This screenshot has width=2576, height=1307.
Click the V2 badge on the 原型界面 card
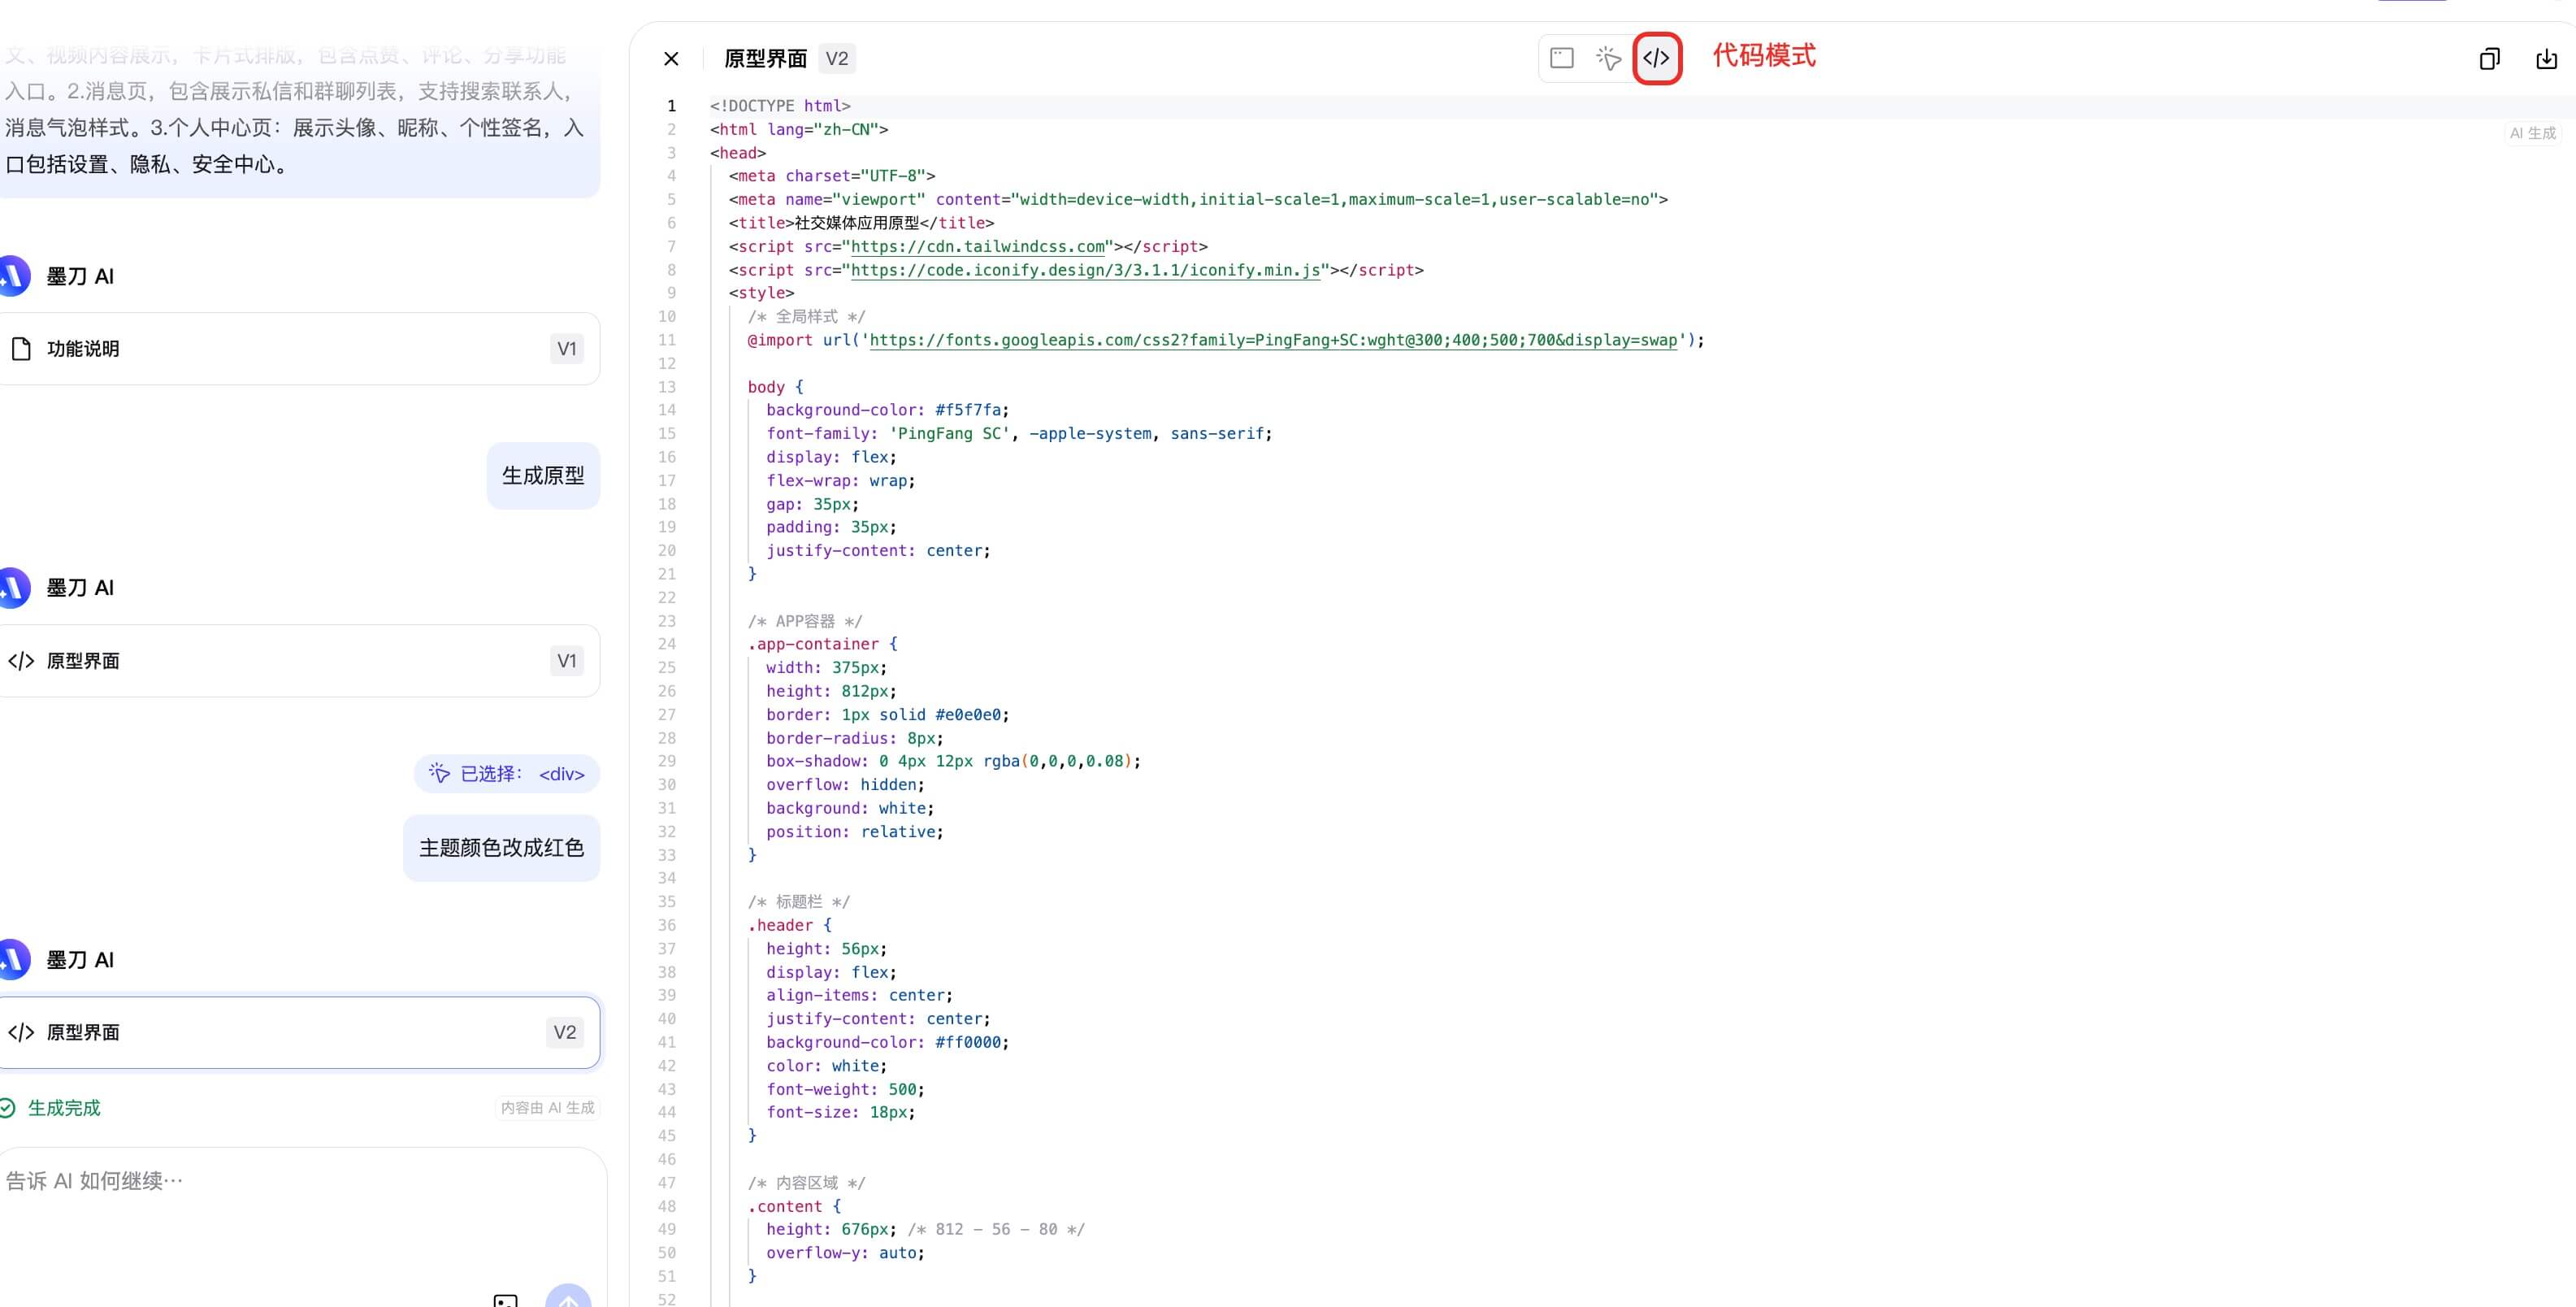565,1033
